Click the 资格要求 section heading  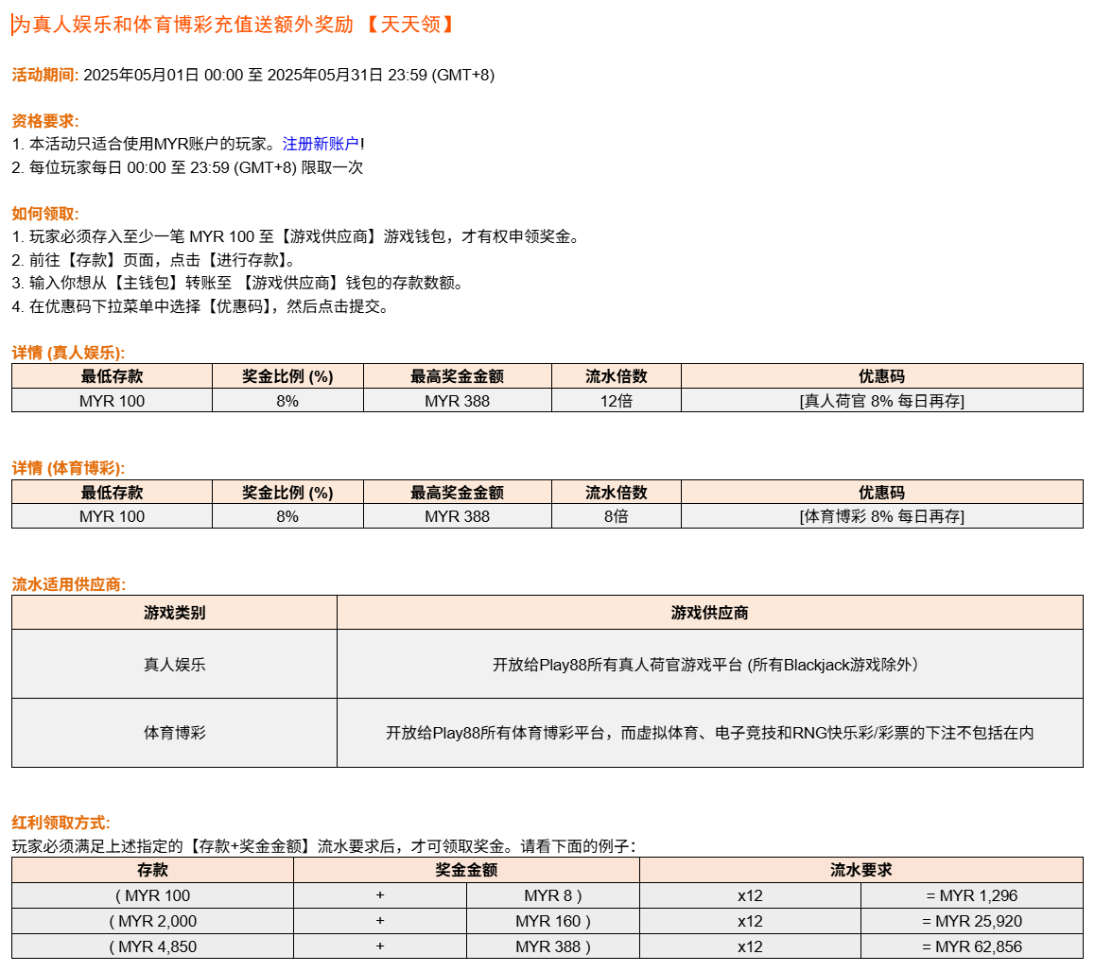coord(45,121)
